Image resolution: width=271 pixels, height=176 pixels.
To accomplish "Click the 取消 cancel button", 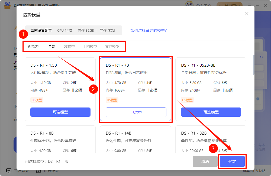I will [x=205, y=161].
